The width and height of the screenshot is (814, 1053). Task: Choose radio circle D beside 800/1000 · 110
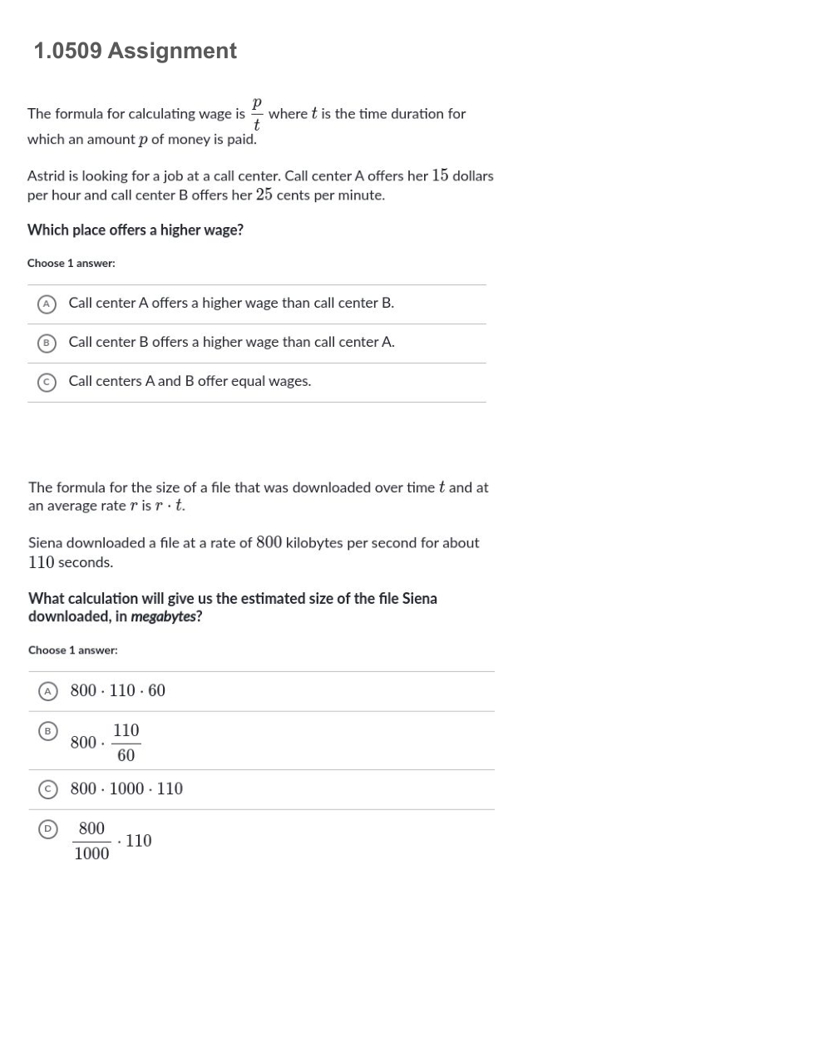(x=48, y=829)
